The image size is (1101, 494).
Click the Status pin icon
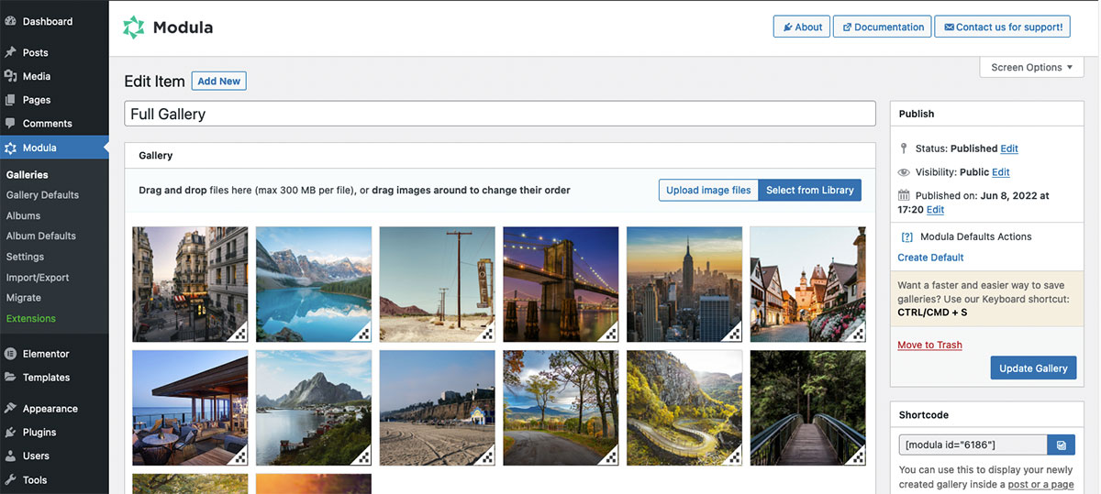point(905,148)
